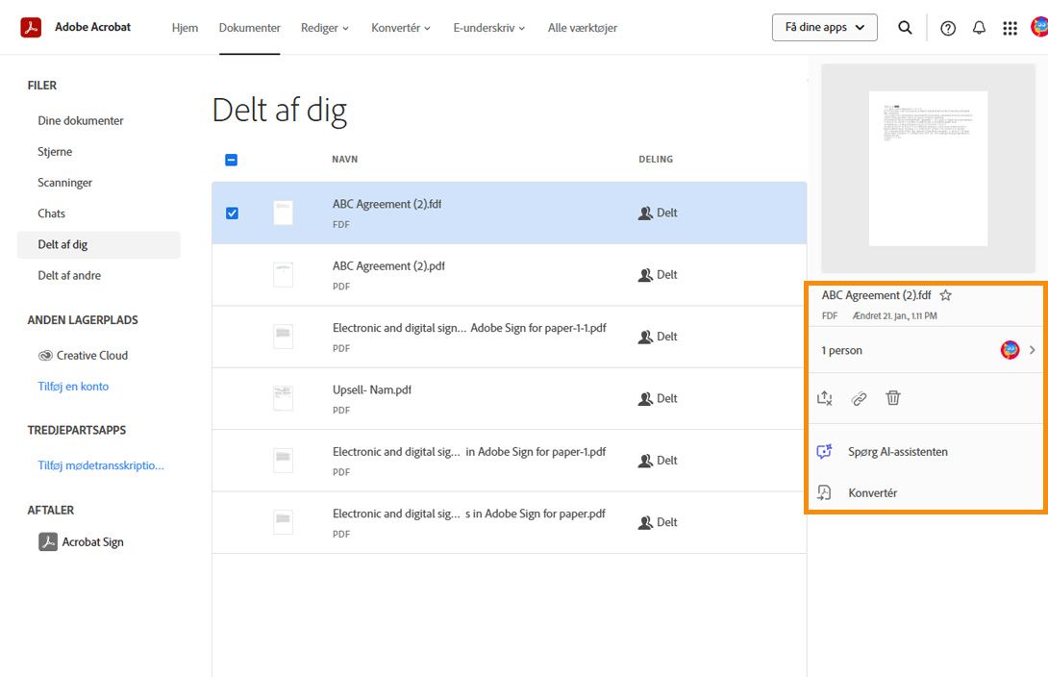Open the Rediger dropdown menu
The height and width of the screenshot is (677, 1048).
pos(324,28)
